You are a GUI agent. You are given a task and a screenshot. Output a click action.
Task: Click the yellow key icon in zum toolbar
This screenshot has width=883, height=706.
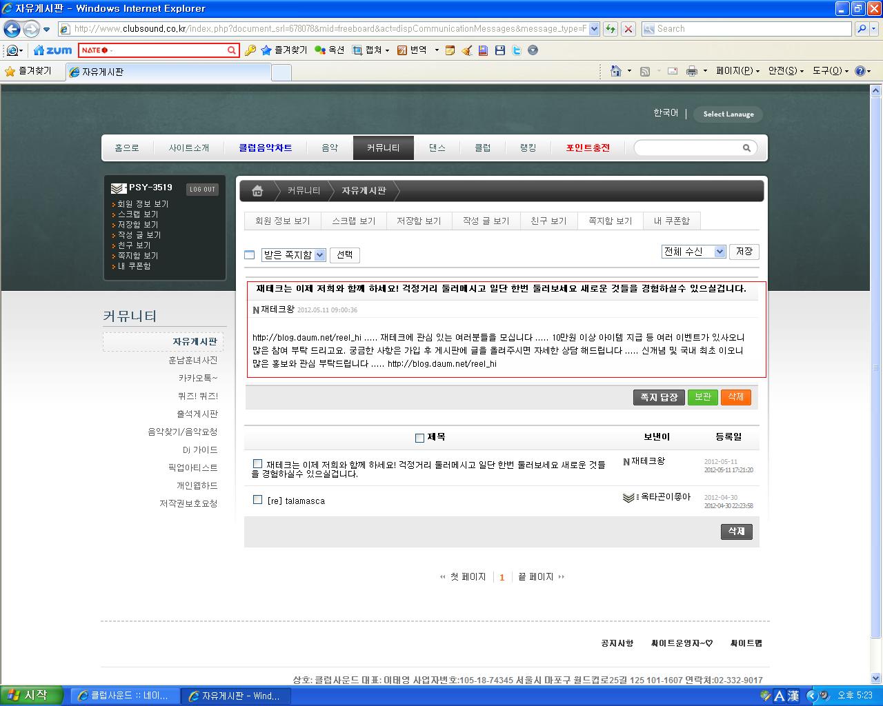coord(250,50)
